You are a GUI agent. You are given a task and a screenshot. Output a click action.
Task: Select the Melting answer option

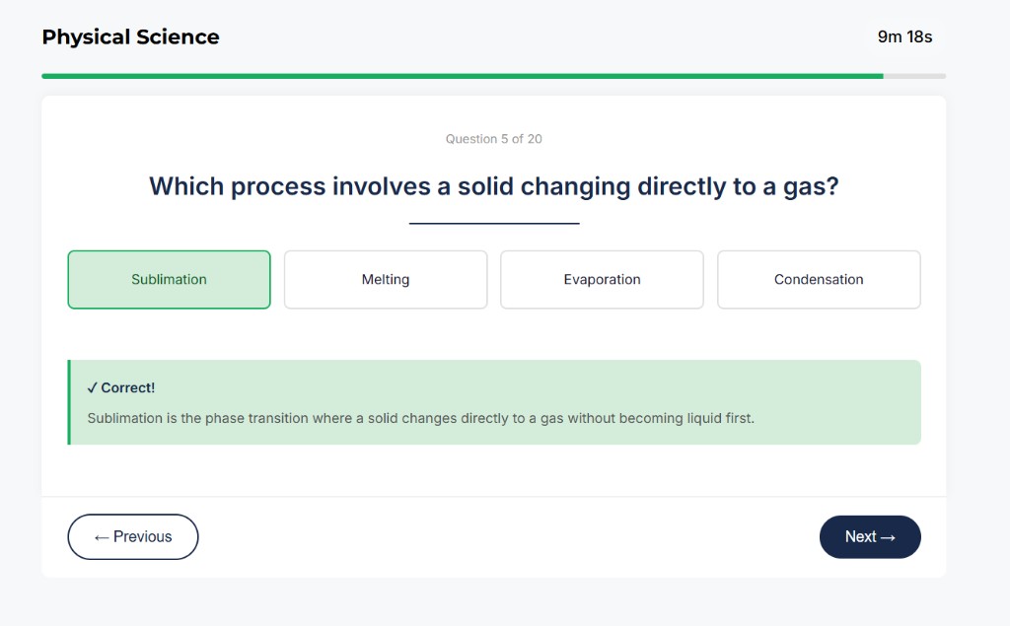tap(385, 279)
